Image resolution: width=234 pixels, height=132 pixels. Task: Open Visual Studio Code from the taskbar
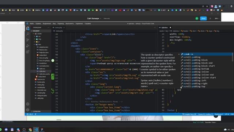point(36,129)
